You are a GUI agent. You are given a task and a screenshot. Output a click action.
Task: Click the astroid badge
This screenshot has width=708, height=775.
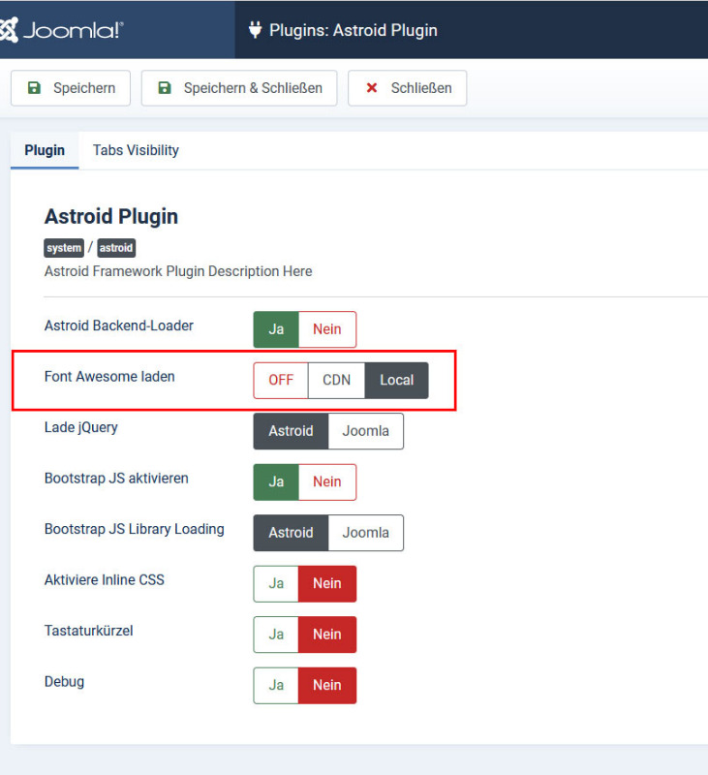click(x=116, y=248)
